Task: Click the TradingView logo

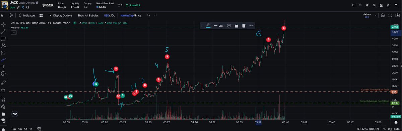Action: point(14,114)
